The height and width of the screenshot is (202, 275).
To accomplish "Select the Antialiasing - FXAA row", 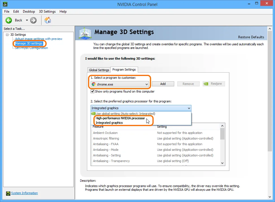I will coord(155,144).
